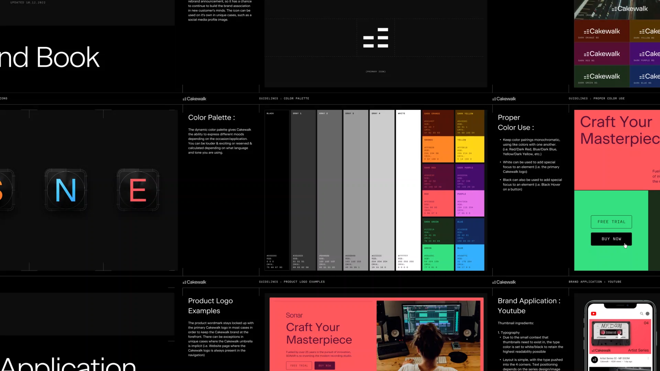Open the Artist Series 02 - MF DOOM title
Image resolution: width=660 pixels, height=371 pixels.
point(615,358)
